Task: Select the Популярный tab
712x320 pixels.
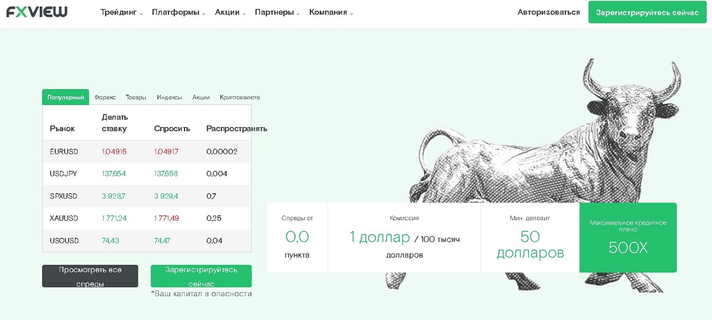Action: tap(65, 97)
